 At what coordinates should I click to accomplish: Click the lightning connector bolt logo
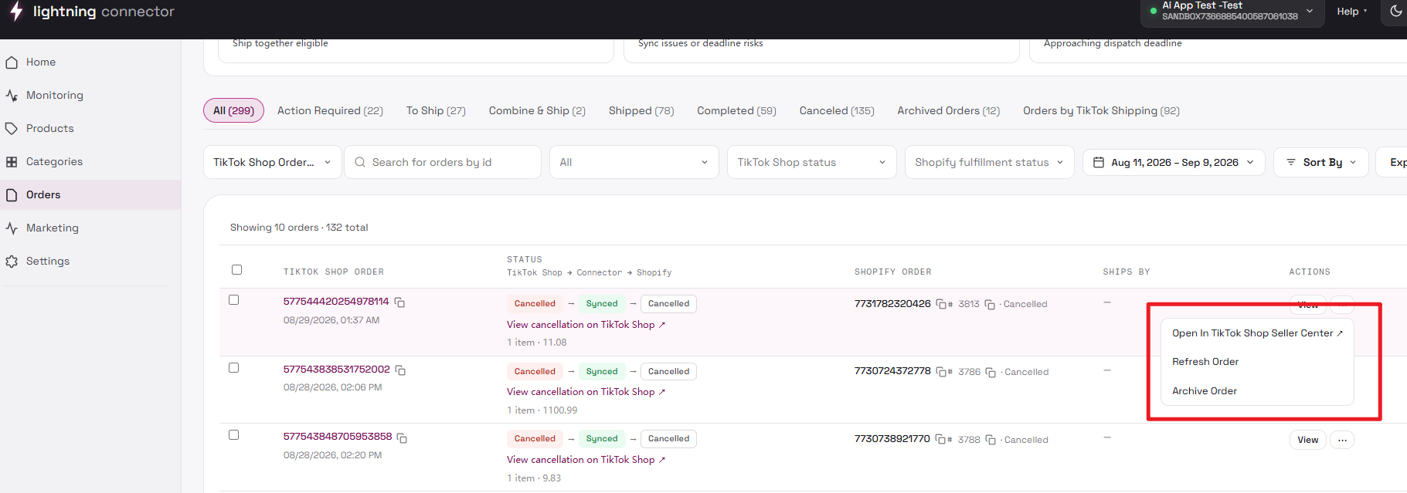[15, 11]
